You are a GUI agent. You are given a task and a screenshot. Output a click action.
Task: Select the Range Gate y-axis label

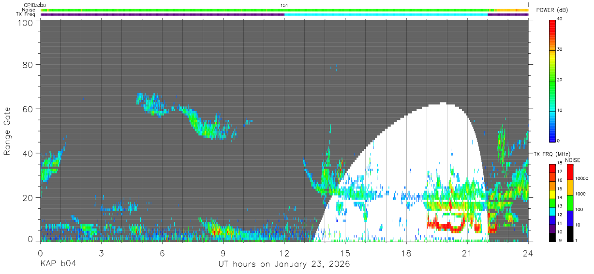point(7,131)
